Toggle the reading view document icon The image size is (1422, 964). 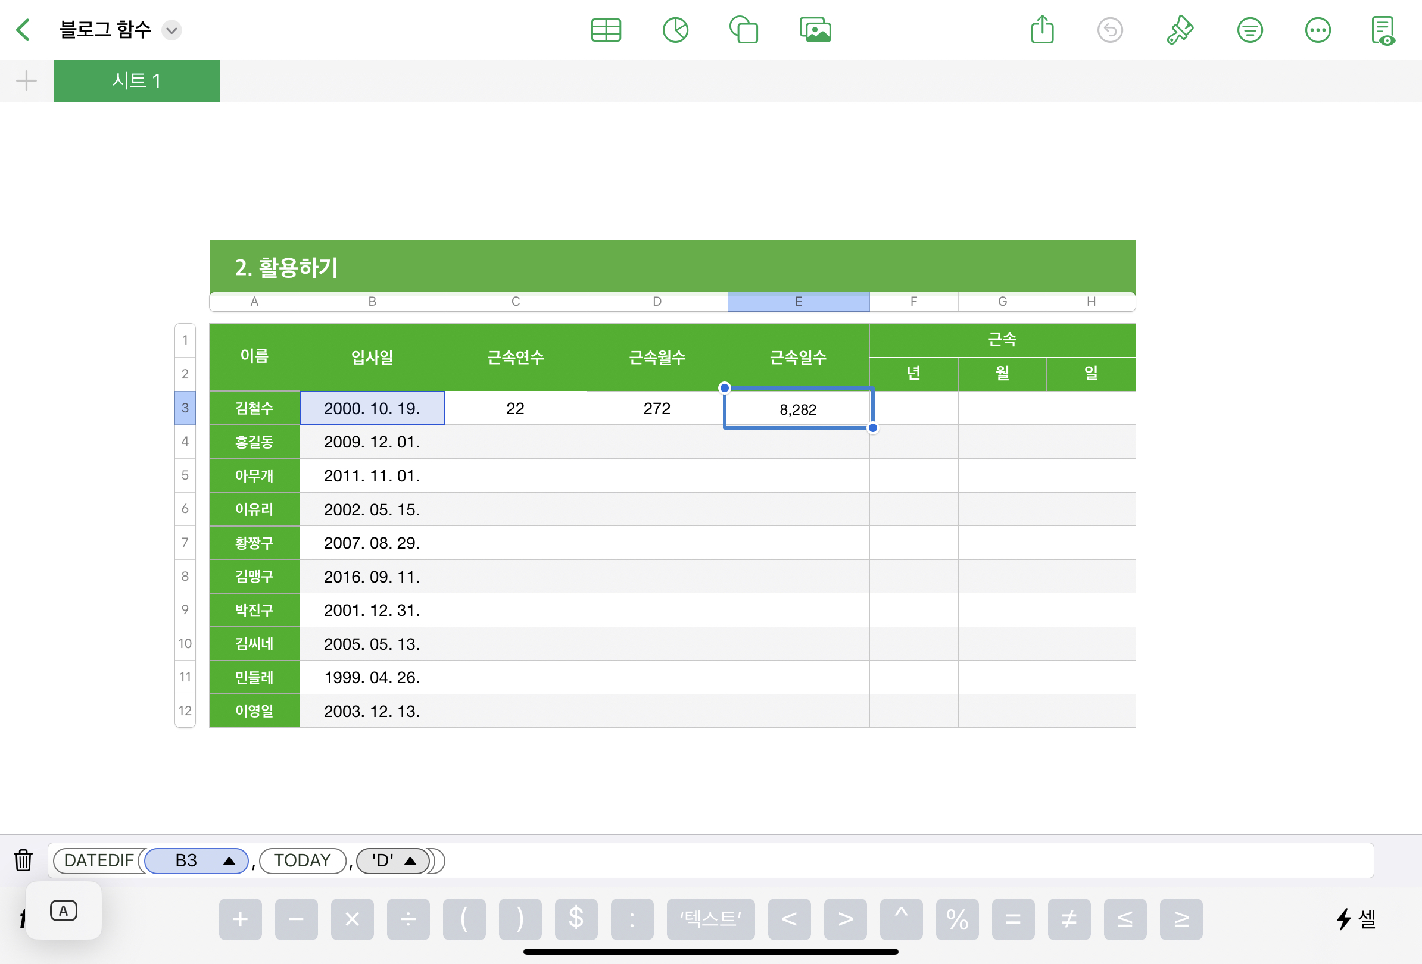(x=1383, y=30)
